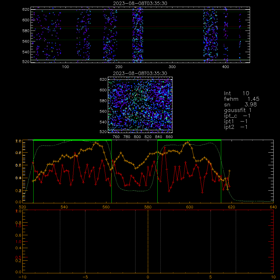Select the "300" x-axis label under the wide top image
Image resolution: width=280 pixels, height=280 pixels.
point(172,67)
